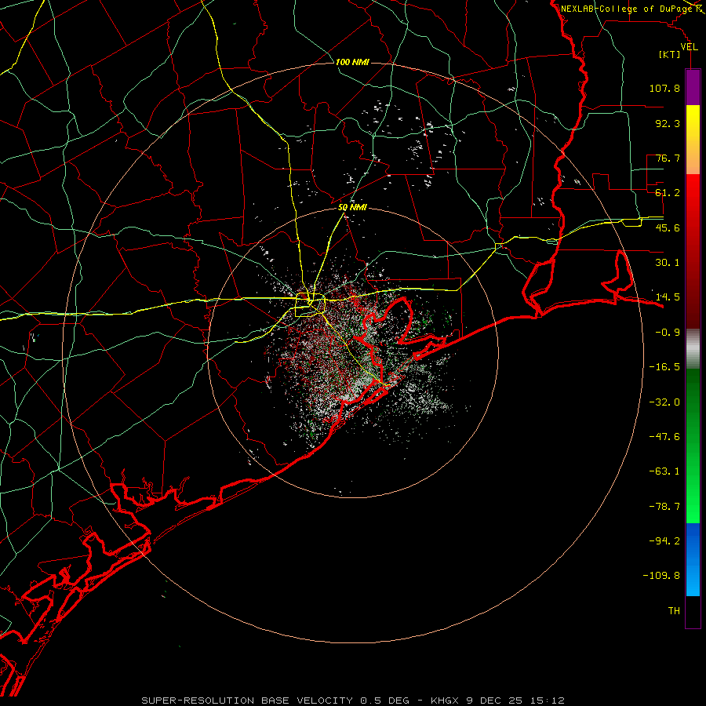Click the yellow segment of the color bar

tap(693, 126)
